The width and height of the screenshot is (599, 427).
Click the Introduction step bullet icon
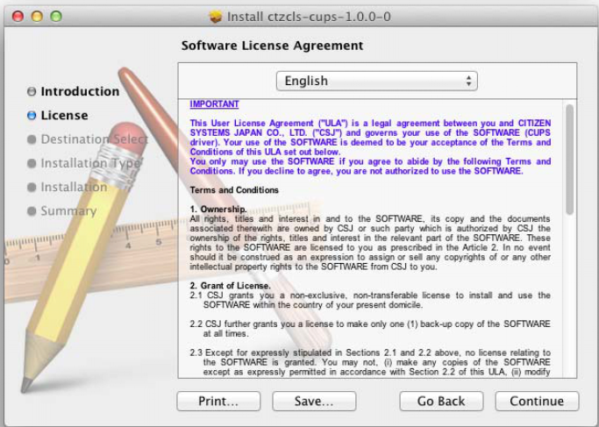(32, 91)
